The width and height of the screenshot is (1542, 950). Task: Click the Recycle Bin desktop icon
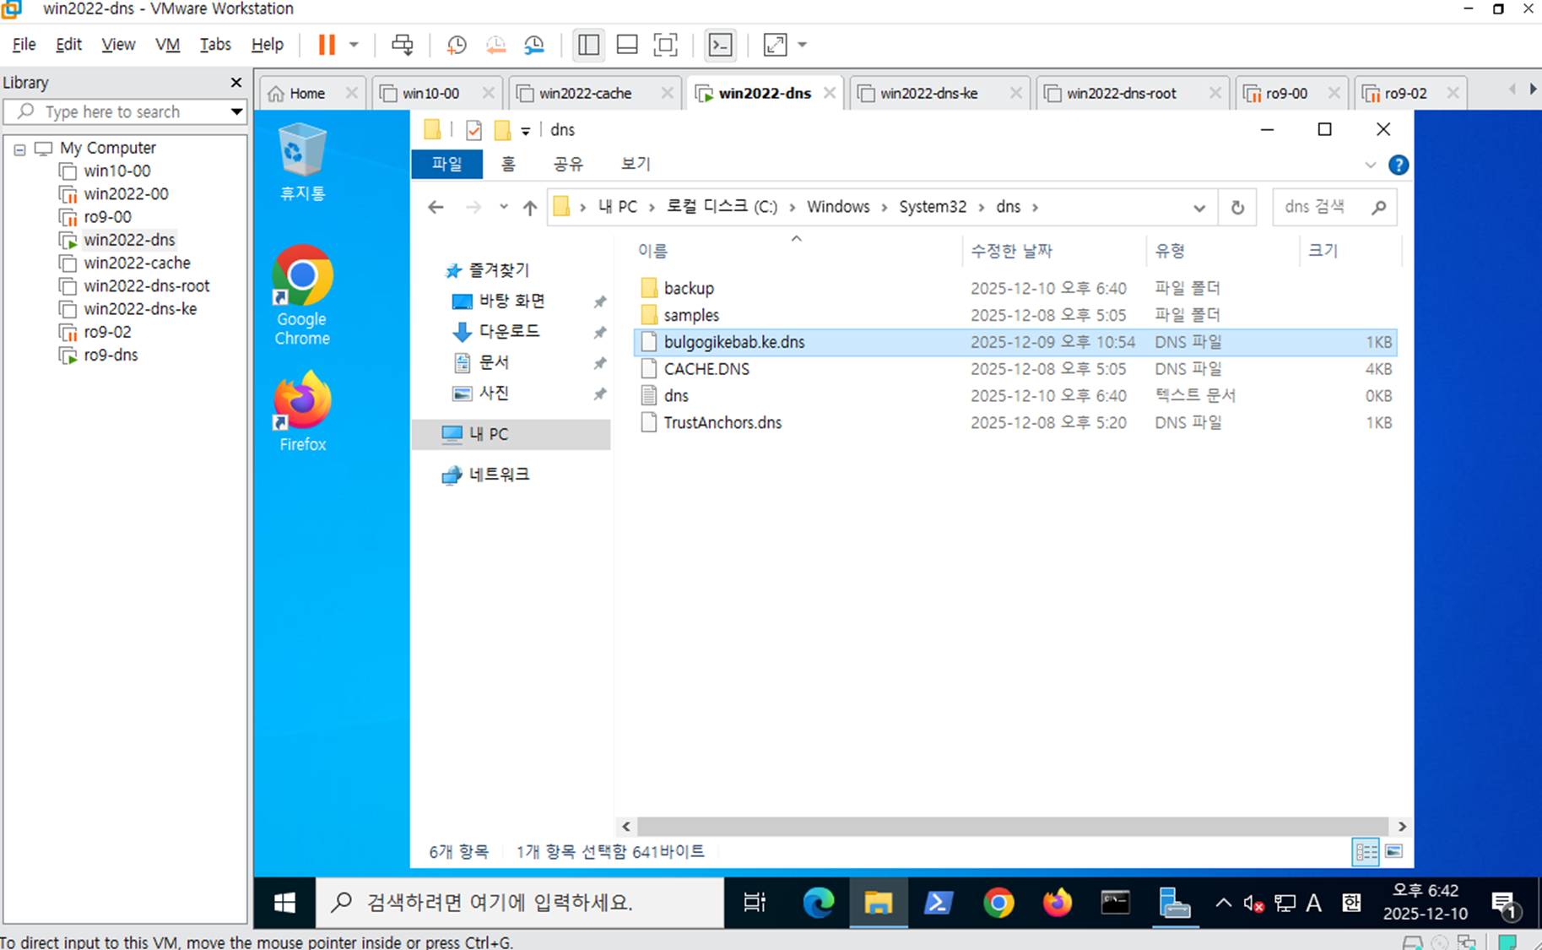[302, 161]
